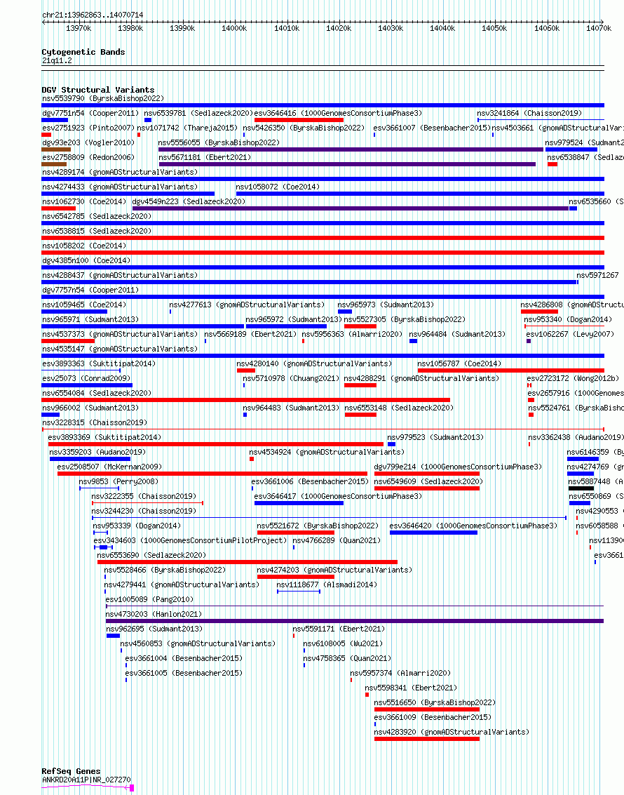Open nsv4277613 (gnomADStructuralVariants) label
This screenshot has width=624, height=795.
247,305
